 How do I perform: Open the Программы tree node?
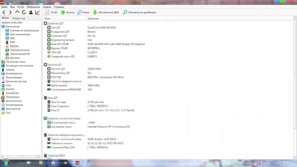click(13, 97)
